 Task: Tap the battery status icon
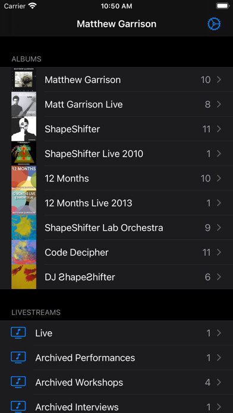point(222,6)
